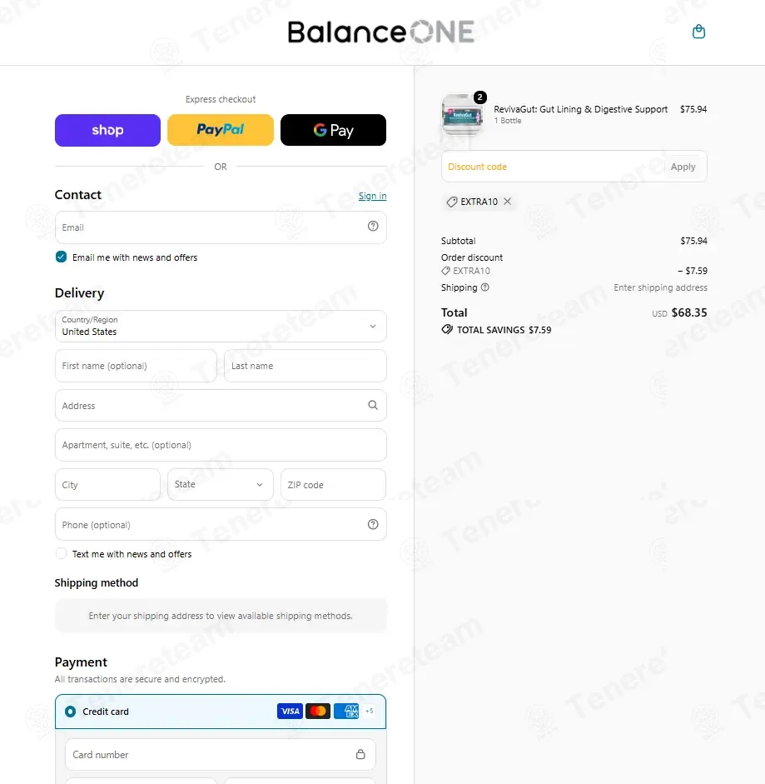765x784 pixels.
Task: Click the BalanceONE logo
Action: click(x=380, y=32)
